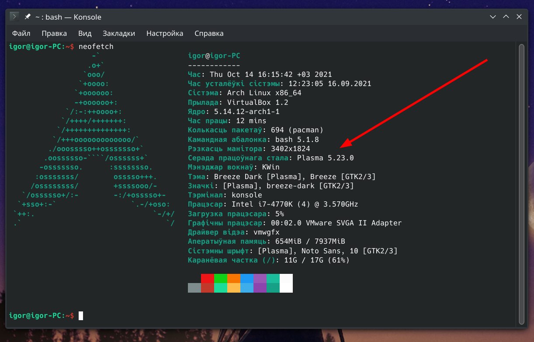
Task: Click 'VirtualBox 1.2' device text
Action: pos(258,102)
